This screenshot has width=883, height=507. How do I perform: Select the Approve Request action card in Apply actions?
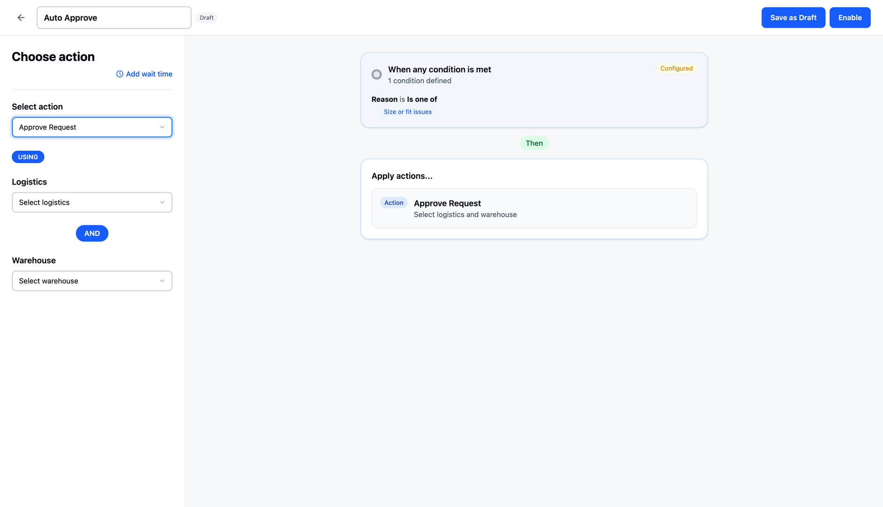(534, 208)
